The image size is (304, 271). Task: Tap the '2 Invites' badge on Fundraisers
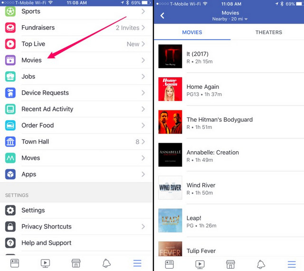128,28
